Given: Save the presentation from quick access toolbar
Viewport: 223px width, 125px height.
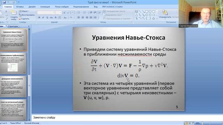Looking at the screenshot, I should (x=4, y=2).
